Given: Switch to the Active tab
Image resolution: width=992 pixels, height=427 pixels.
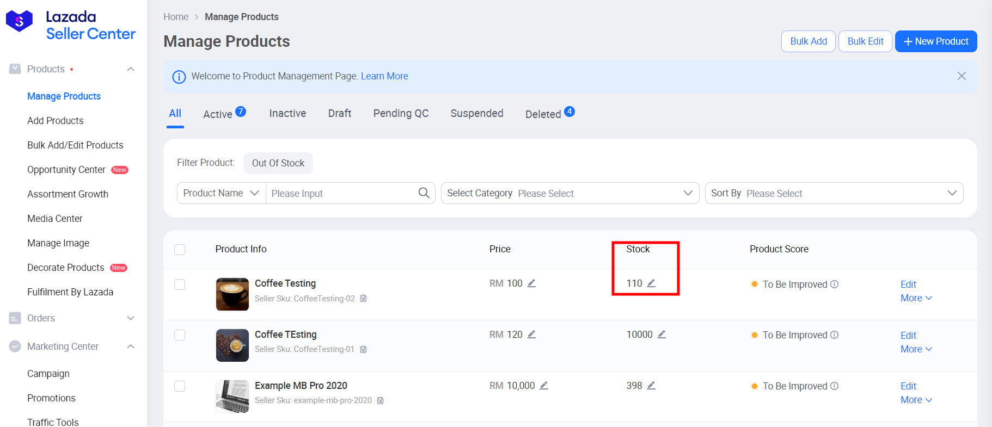Looking at the screenshot, I should click(218, 114).
